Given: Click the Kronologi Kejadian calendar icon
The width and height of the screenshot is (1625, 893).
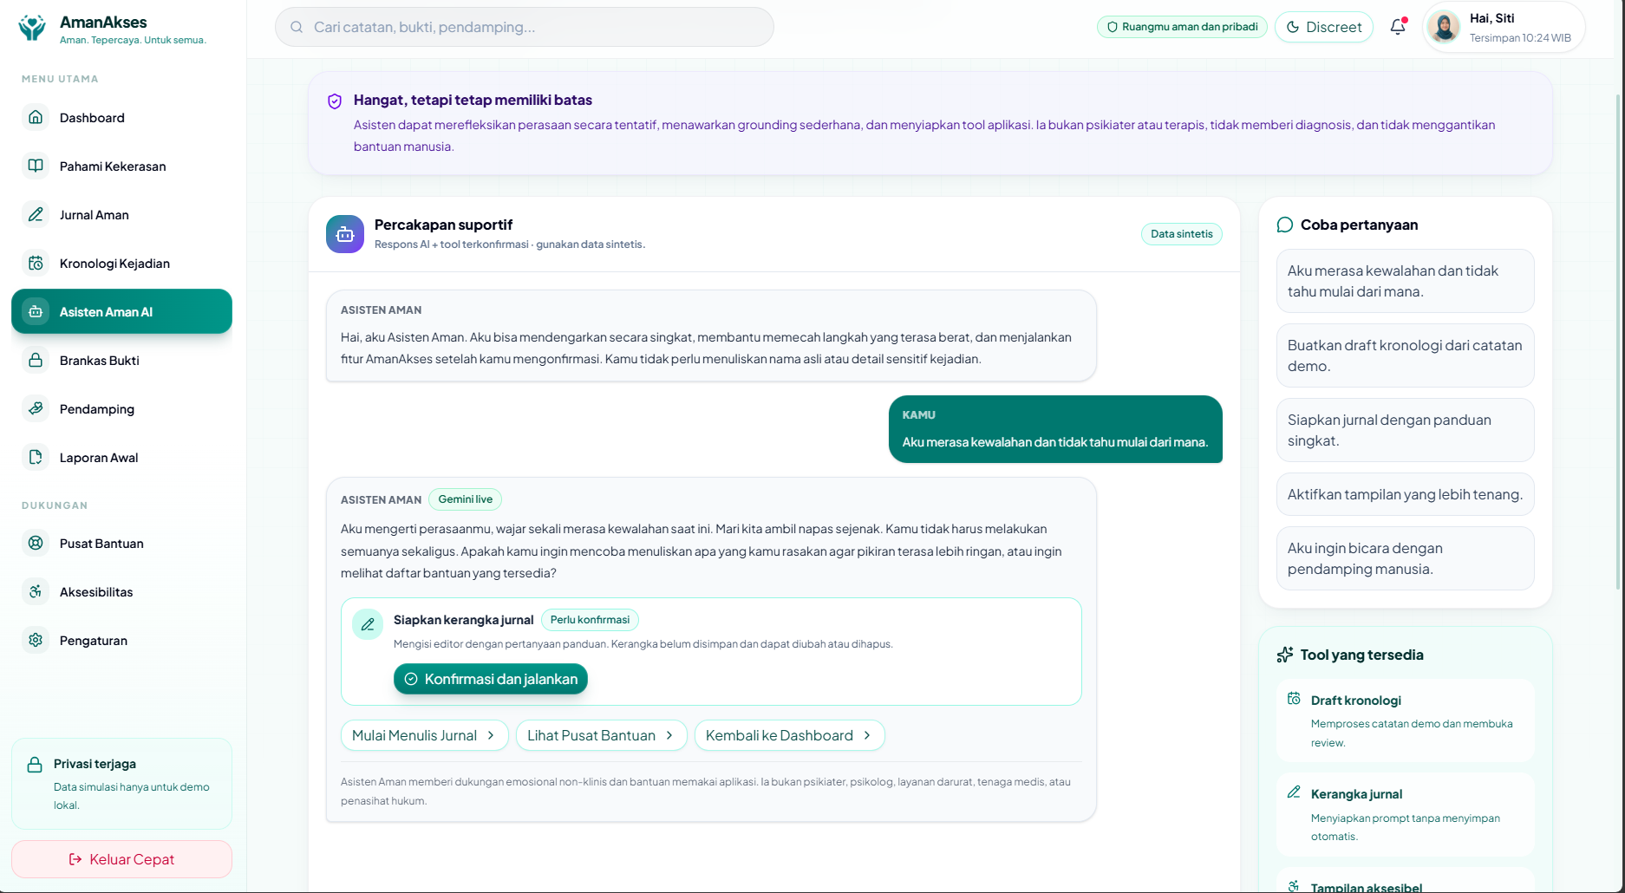Looking at the screenshot, I should (36, 263).
